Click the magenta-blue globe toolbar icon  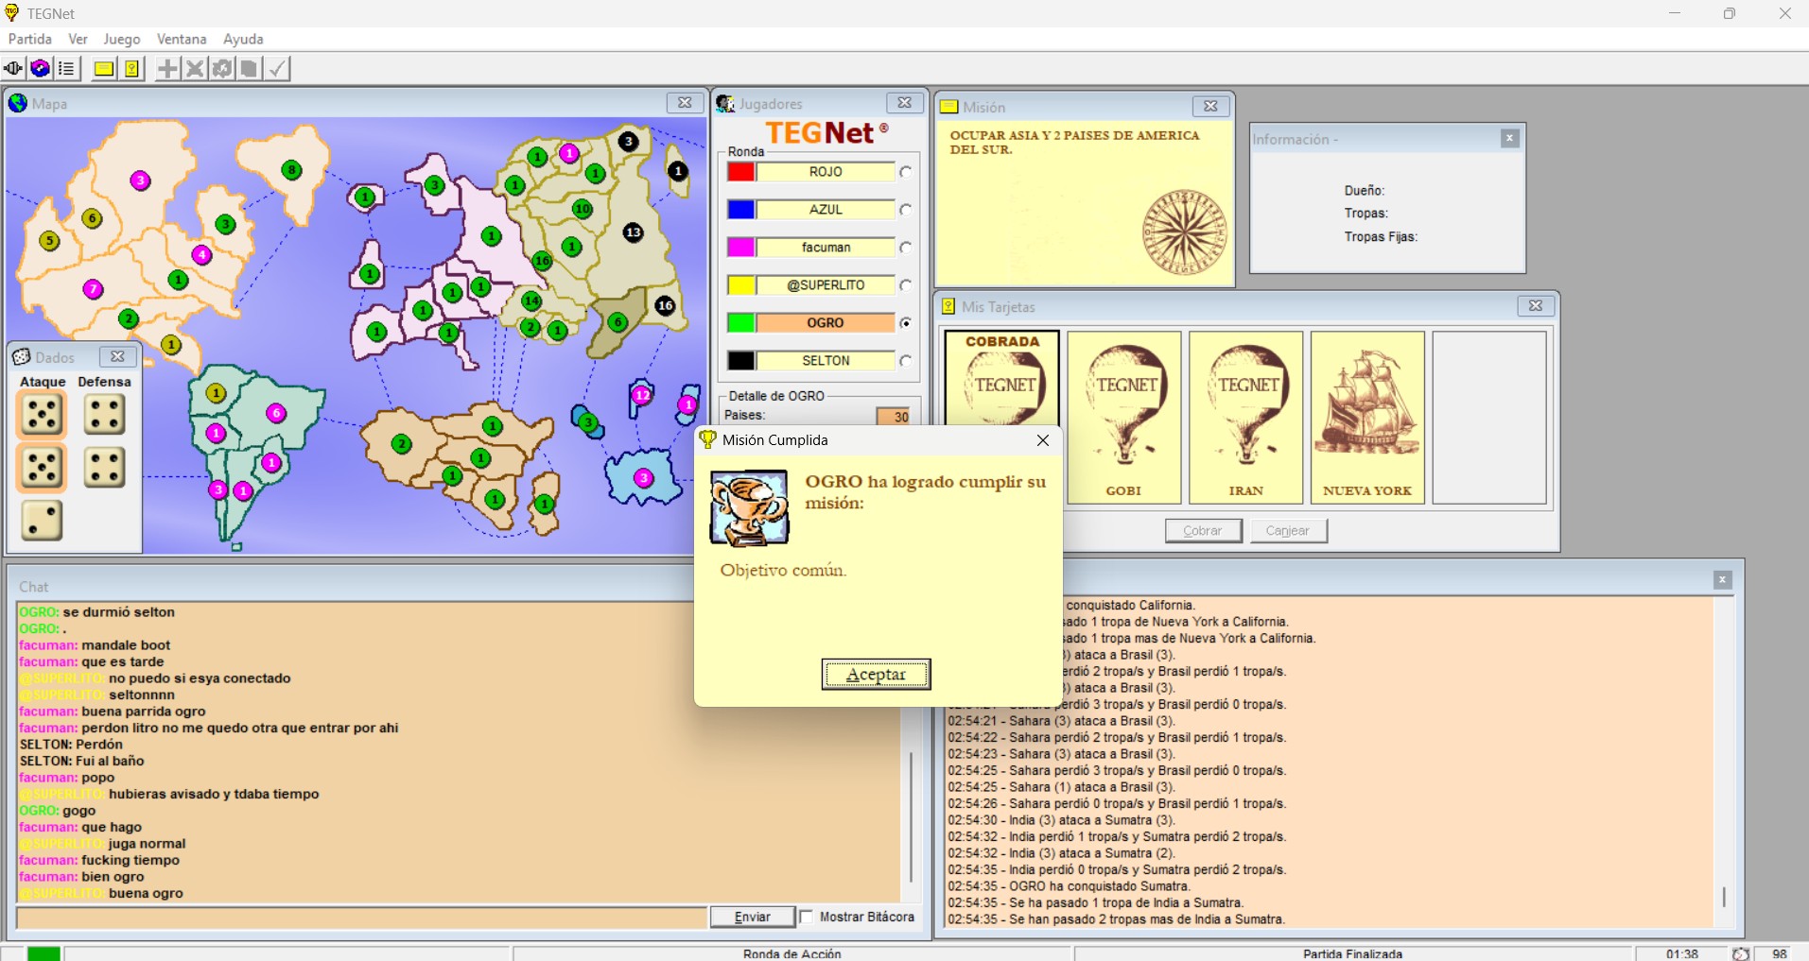click(40, 69)
